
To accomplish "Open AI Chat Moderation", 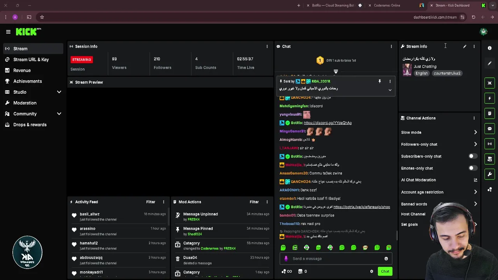I will tap(439, 180).
